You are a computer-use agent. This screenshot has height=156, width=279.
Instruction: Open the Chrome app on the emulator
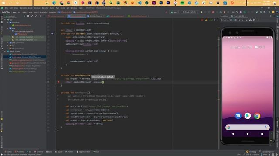click(x=257, y=116)
